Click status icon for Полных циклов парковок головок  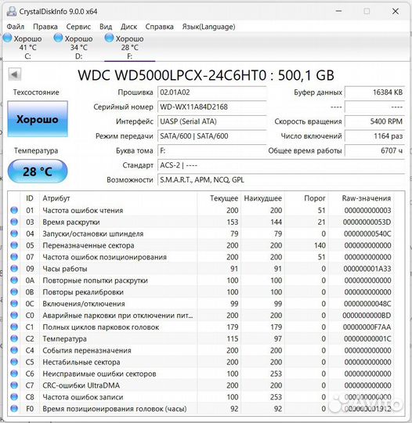[x=14, y=327]
